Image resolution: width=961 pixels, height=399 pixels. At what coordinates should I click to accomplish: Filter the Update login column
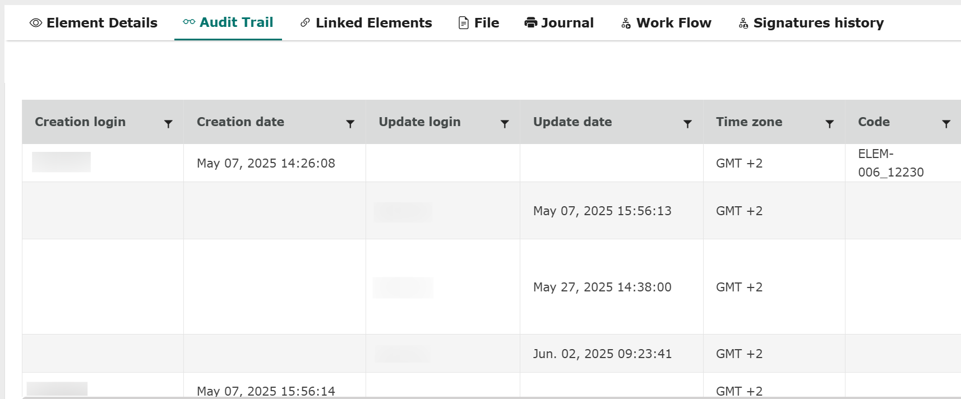[505, 124]
